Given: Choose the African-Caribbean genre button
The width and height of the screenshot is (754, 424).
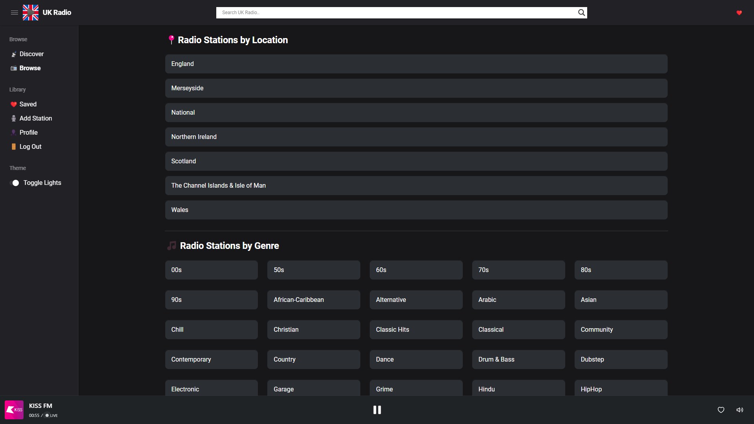Looking at the screenshot, I should [x=313, y=300].
